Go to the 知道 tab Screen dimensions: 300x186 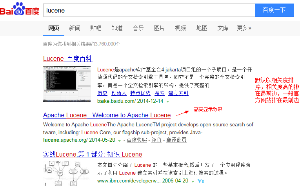[117, 28]
